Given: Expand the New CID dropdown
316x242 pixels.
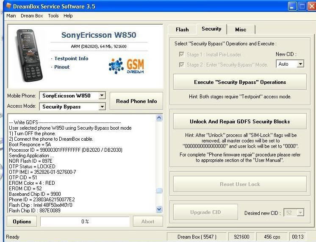Looking at the screenshot, I should click(x=300, y=64).
